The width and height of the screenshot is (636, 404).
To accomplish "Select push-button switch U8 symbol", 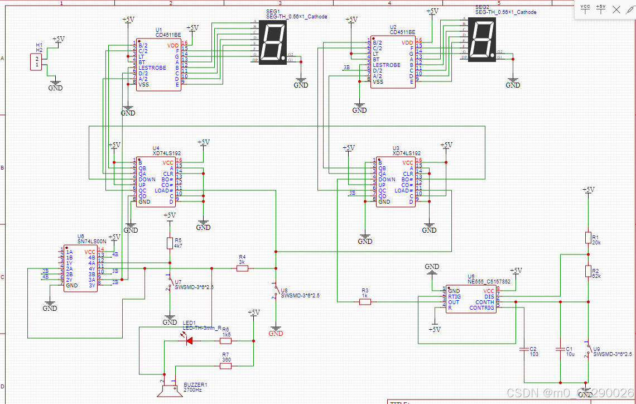I will (x=276, y=290).
